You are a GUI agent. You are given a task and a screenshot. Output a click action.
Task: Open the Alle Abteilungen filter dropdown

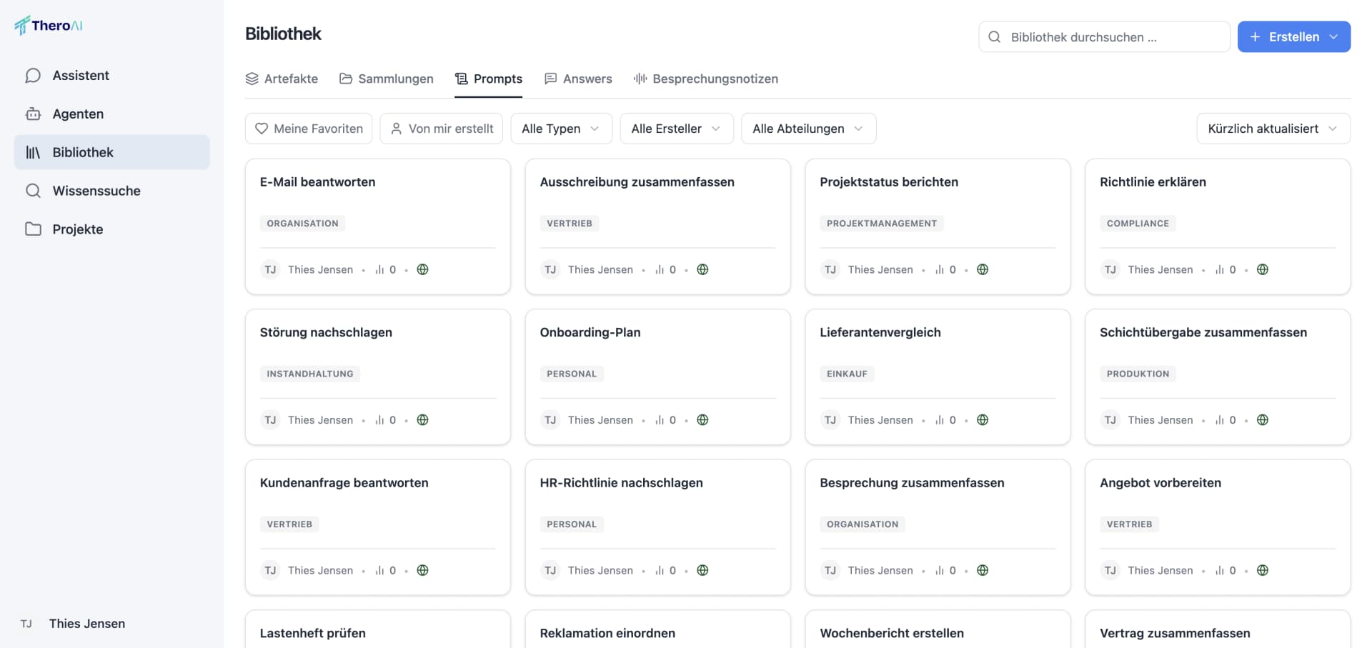pos(808,129)
